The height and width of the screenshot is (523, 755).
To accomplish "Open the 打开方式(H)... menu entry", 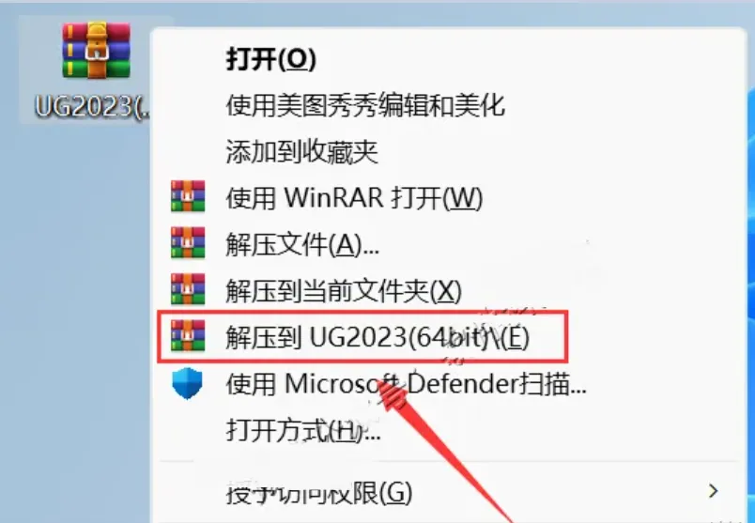I will [x=303, y=430].
